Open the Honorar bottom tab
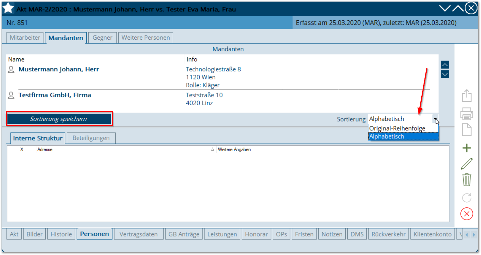The width and height of the screenshot is (481, 255). 257,234
